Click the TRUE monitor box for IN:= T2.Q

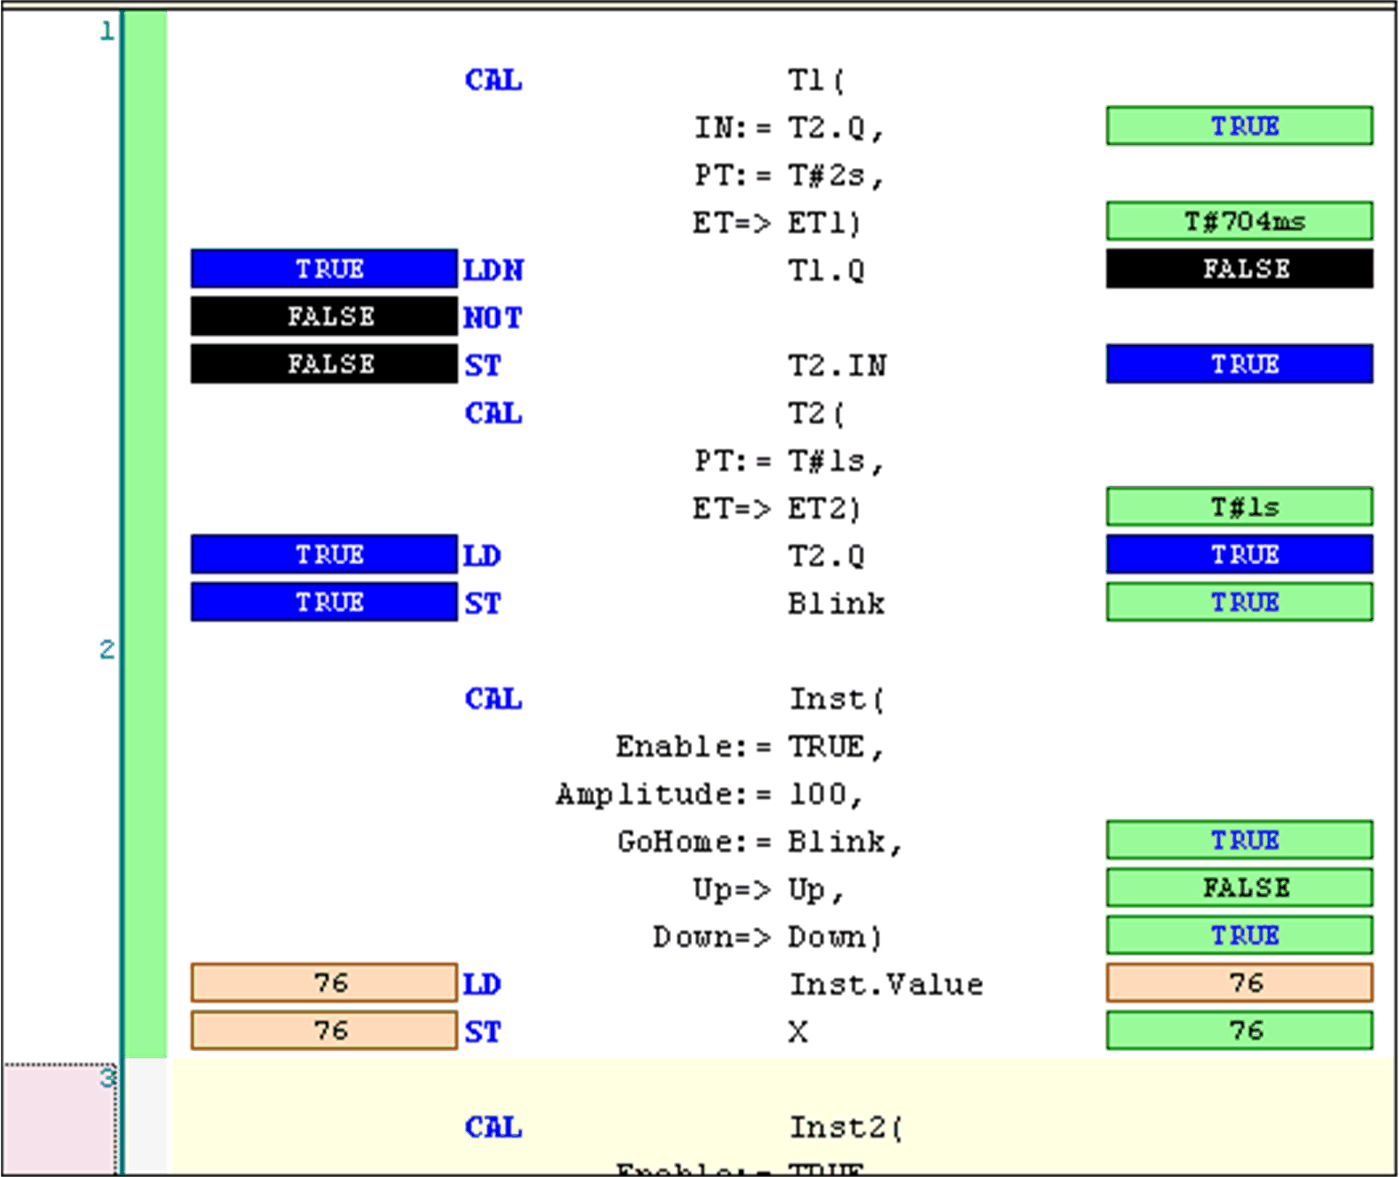1239,126
